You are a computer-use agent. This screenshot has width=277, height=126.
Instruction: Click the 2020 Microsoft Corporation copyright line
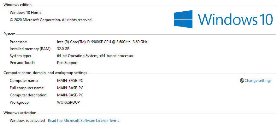click(x=51, y=20)
